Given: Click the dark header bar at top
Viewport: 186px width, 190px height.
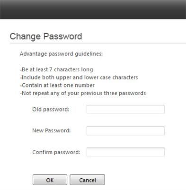Looking at the screenshot, I should (x=93, y=9).
